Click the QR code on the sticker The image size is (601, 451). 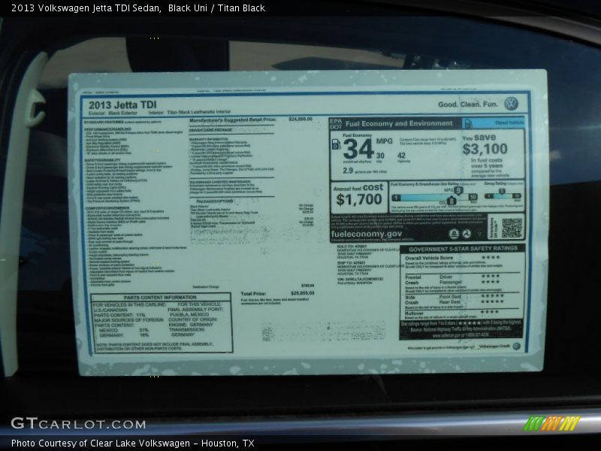512,226
